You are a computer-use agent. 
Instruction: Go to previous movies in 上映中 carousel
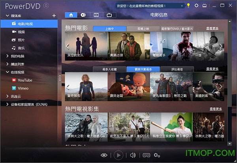coord(68,47)
